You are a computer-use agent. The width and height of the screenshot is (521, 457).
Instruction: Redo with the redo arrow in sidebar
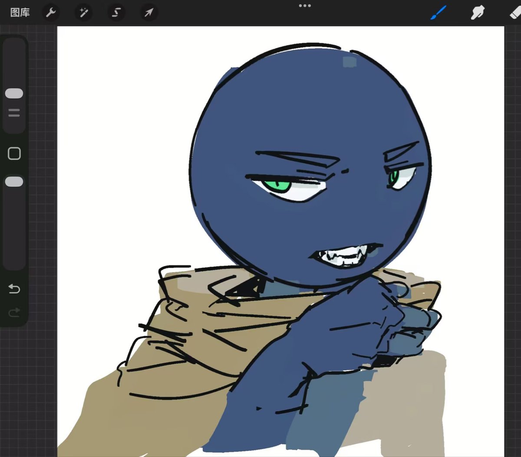[x=14, y=312]
